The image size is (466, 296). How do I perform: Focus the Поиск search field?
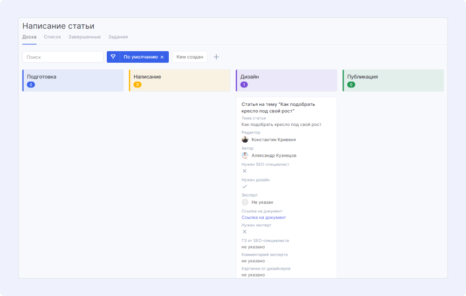(63, 57)
